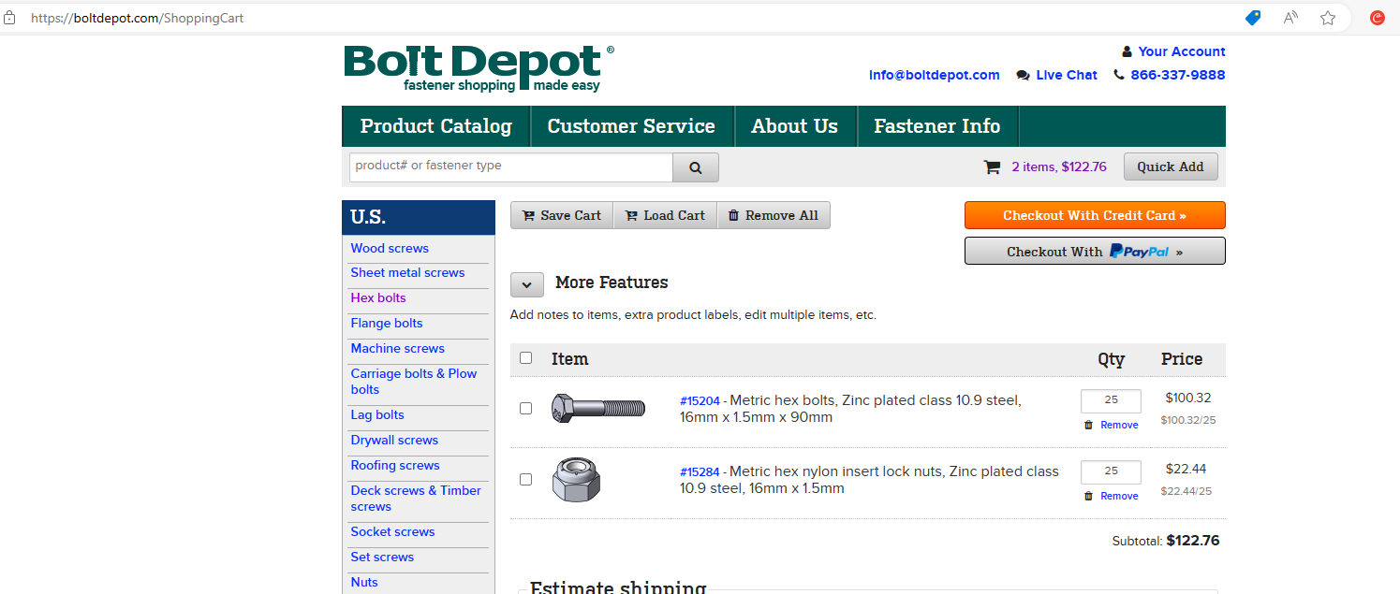
Task: Open product link #15204
Action: coord(700,400)
